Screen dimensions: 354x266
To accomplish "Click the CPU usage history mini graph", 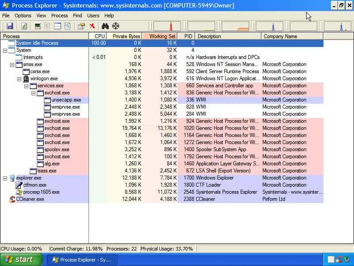I will (x=167, y=26).
